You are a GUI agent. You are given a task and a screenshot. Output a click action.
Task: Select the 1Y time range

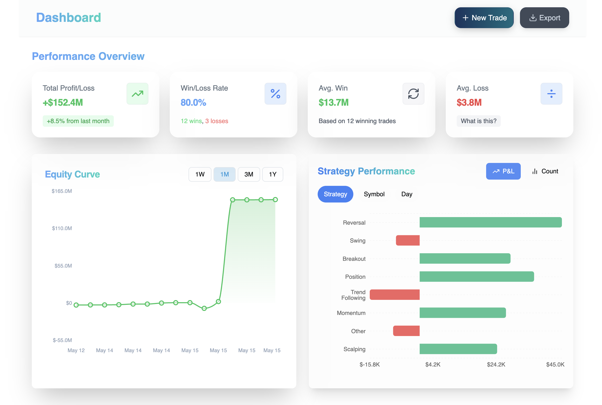click(272, 174)
